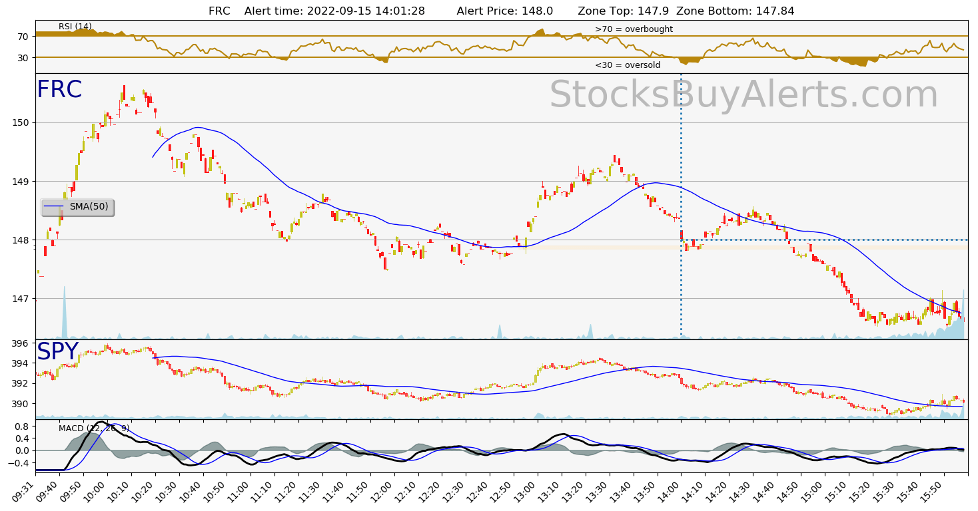The image size is (978, 511).
Task: Click the 'Zone Top: 147.9' title text
Action: pyautogui.click(x=624, y=11)
